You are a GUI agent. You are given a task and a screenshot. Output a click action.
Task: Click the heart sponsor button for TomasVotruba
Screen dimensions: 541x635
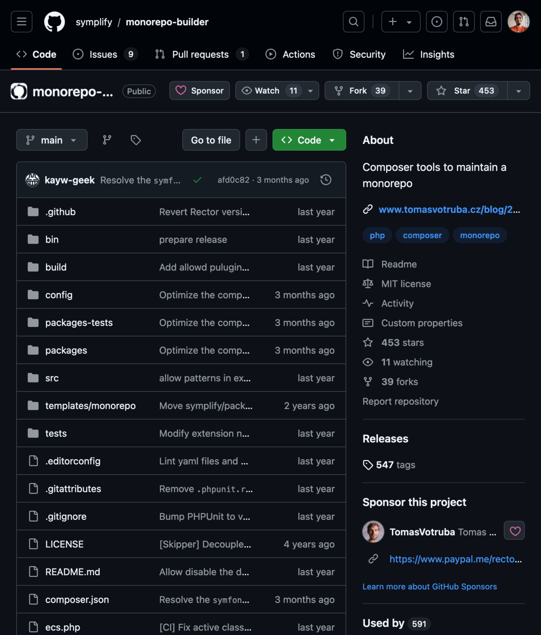514,531
